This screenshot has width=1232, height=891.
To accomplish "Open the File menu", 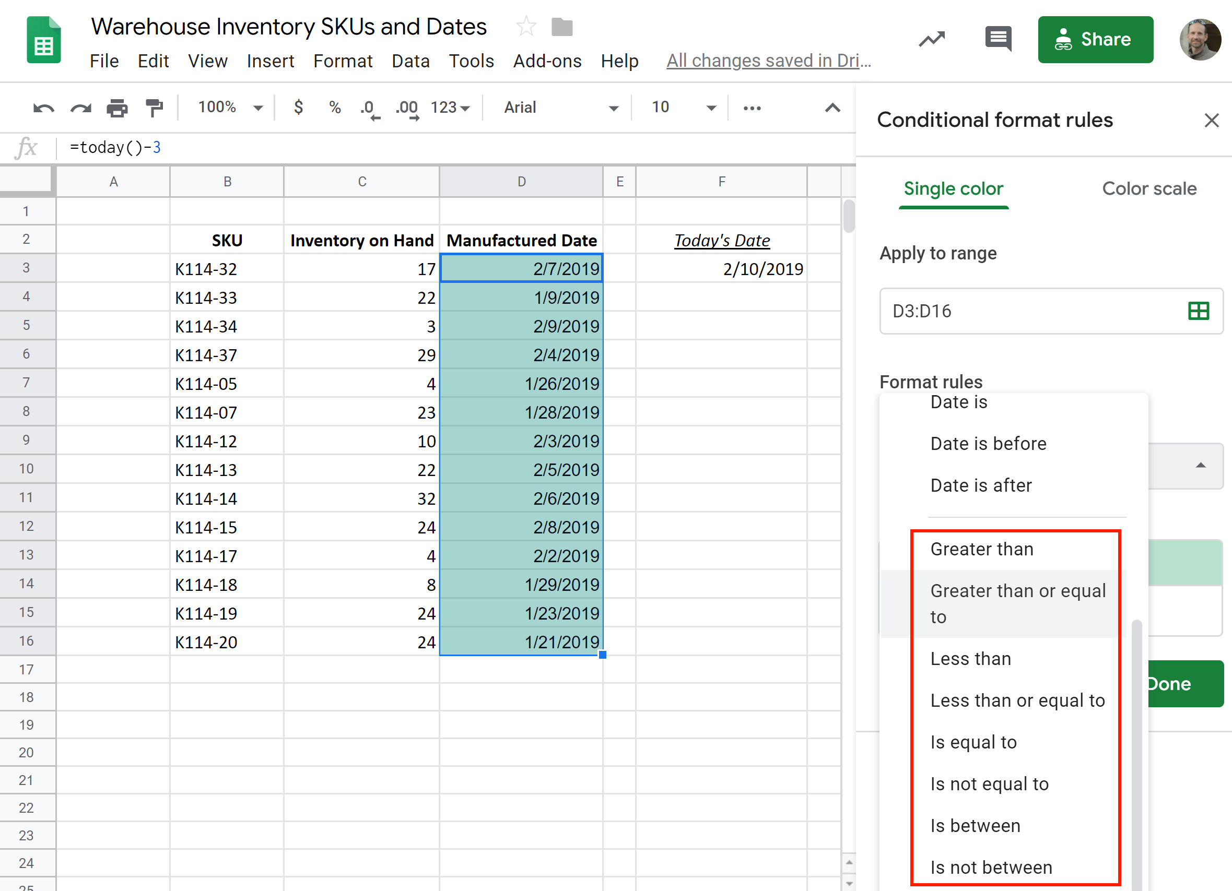I will point(104,61).
